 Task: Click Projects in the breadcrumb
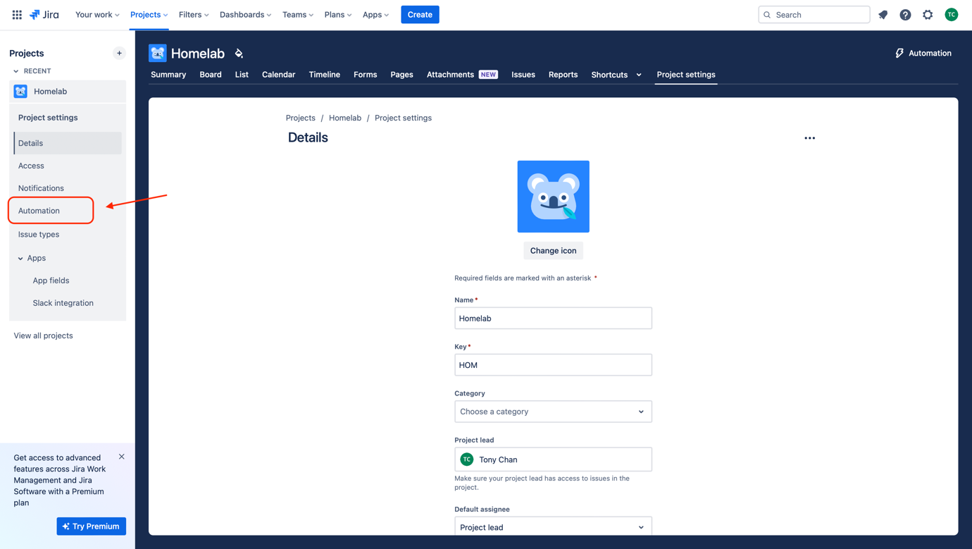pos(300,118)
